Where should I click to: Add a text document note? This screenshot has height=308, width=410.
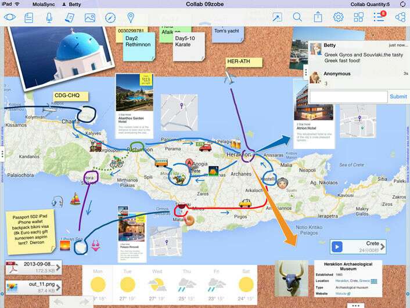tap(29, 18)
